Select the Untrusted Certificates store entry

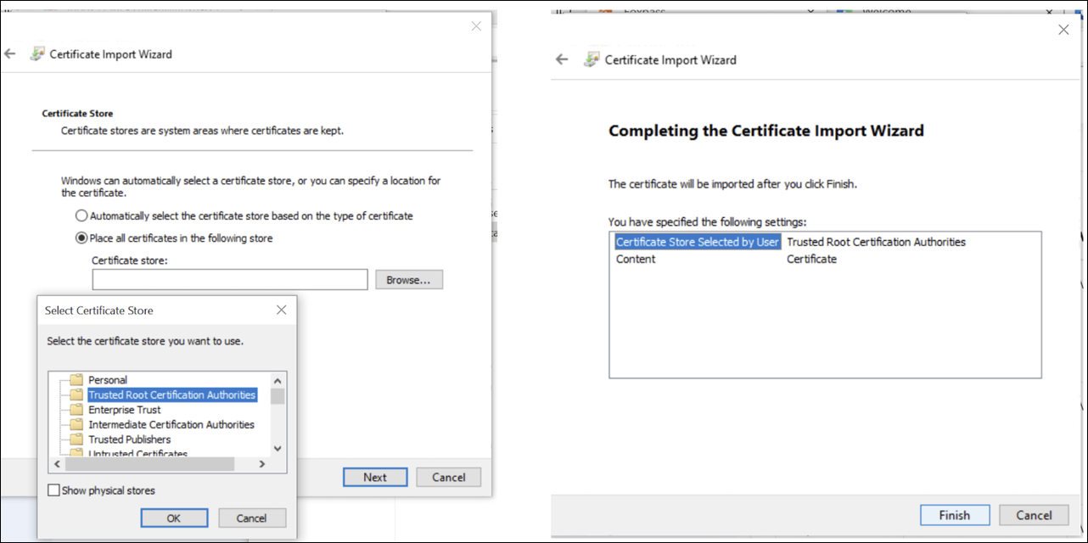tap(137, 454)
